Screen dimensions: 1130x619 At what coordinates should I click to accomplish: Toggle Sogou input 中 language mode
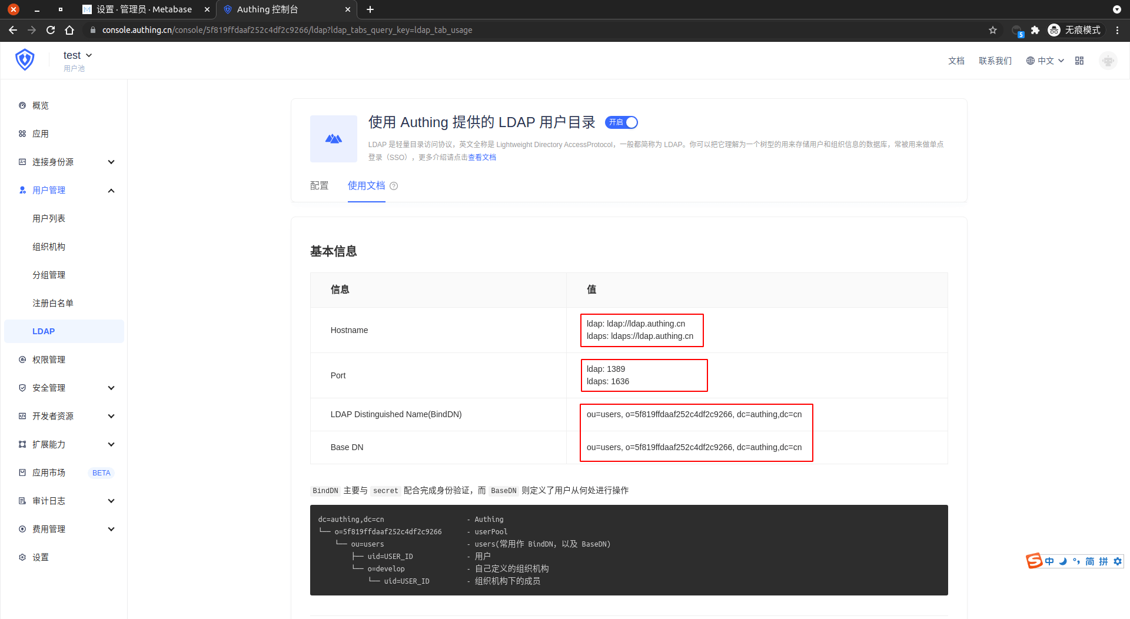pos(1049,561)
